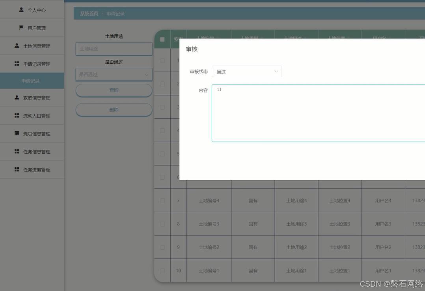Viewport: 425px width, 291px height.
Task: Click the 土地位置3 cell
Action: point(340,224)
